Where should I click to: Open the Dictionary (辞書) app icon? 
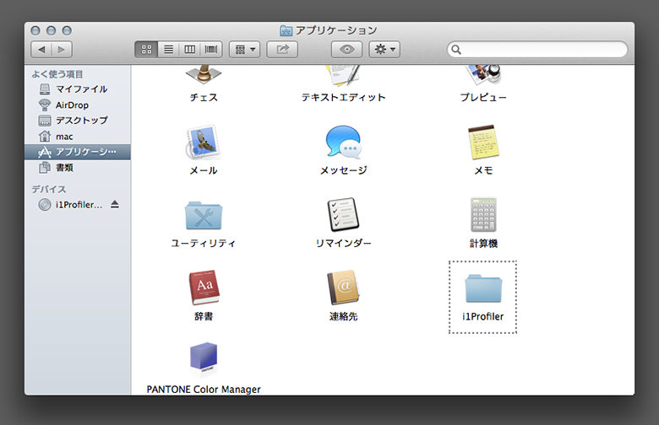pos(204,288)
